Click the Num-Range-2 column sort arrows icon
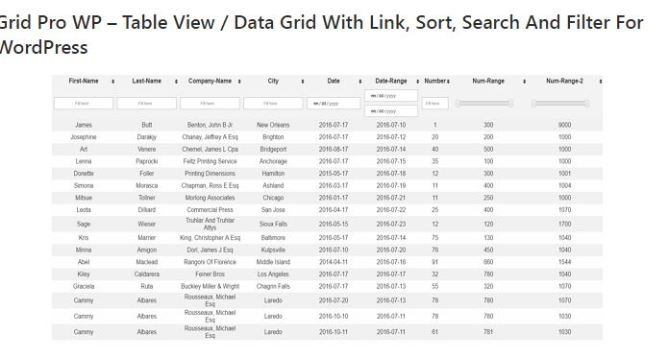 click(601, 82)
